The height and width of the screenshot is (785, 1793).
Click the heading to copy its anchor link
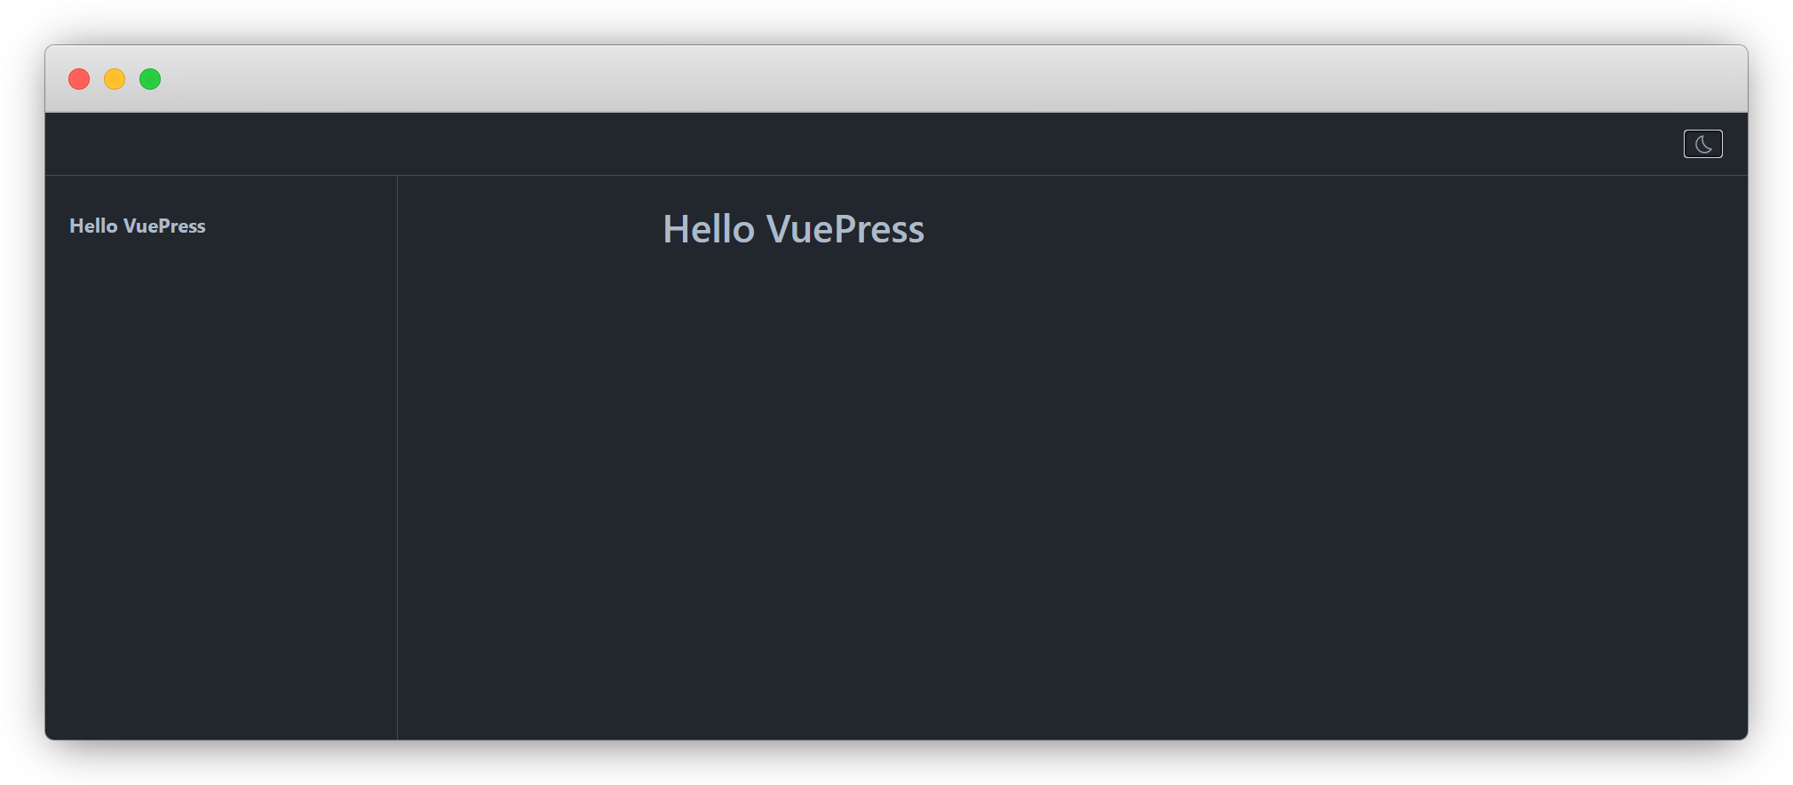coord(793,229)
